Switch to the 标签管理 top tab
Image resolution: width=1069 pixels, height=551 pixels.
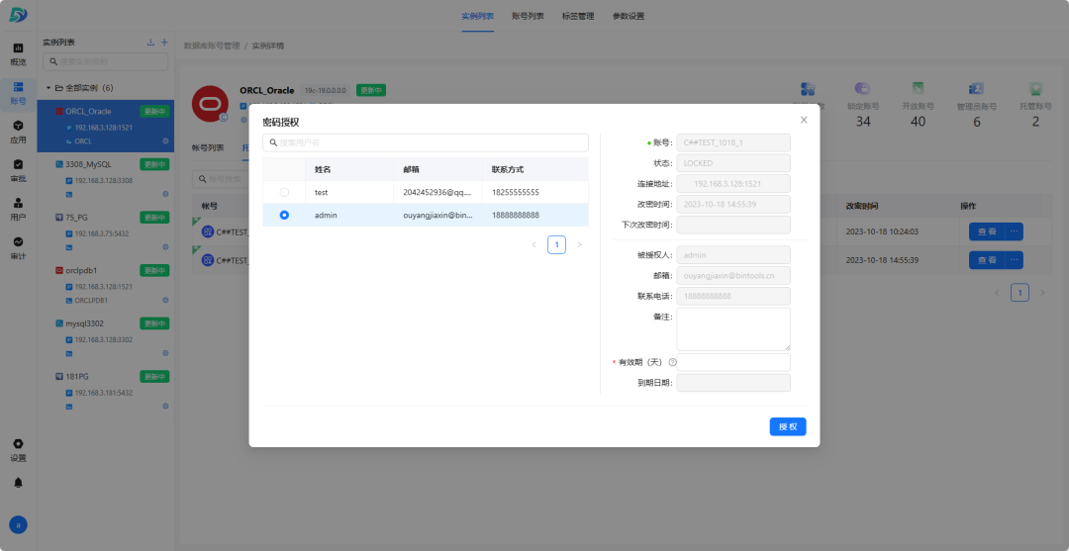[578, 17]
